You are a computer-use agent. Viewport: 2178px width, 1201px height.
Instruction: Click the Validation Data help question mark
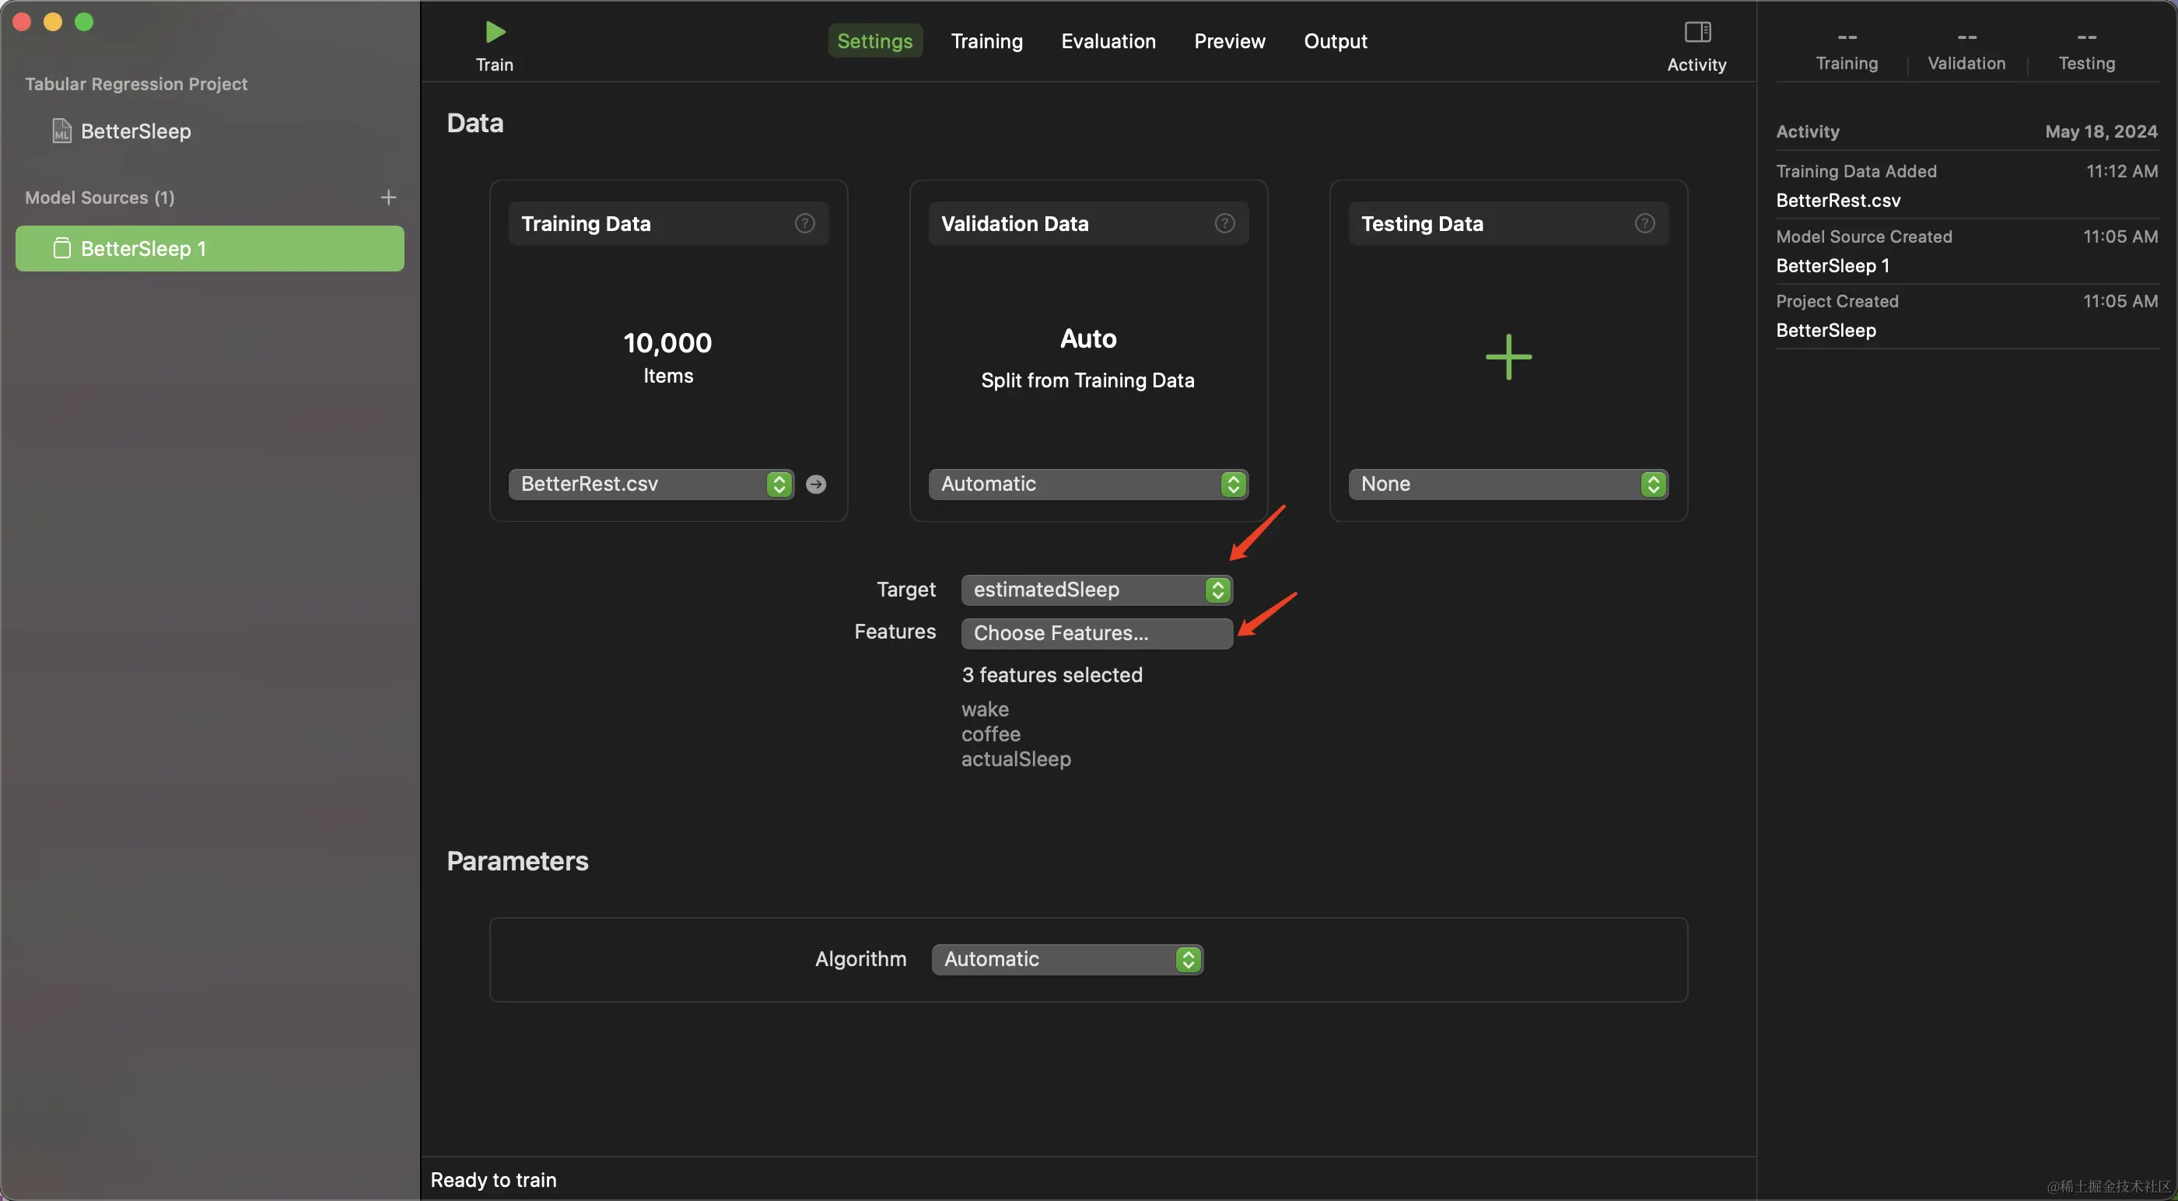point(1224,223)
